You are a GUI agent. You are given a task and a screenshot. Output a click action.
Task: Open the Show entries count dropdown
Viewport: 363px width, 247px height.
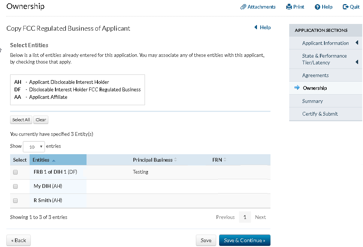click(x=34, y=147)
